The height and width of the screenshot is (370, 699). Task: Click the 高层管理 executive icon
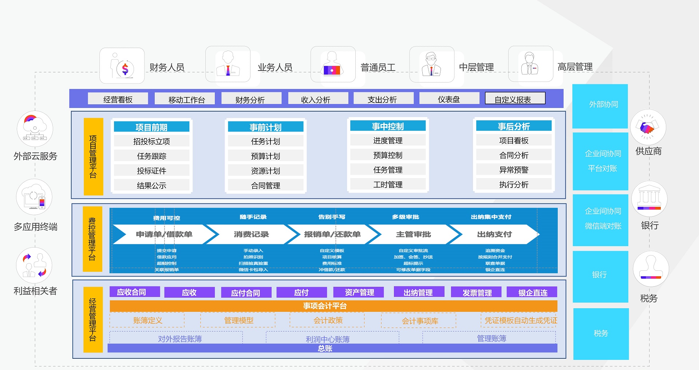coord(530,64)
